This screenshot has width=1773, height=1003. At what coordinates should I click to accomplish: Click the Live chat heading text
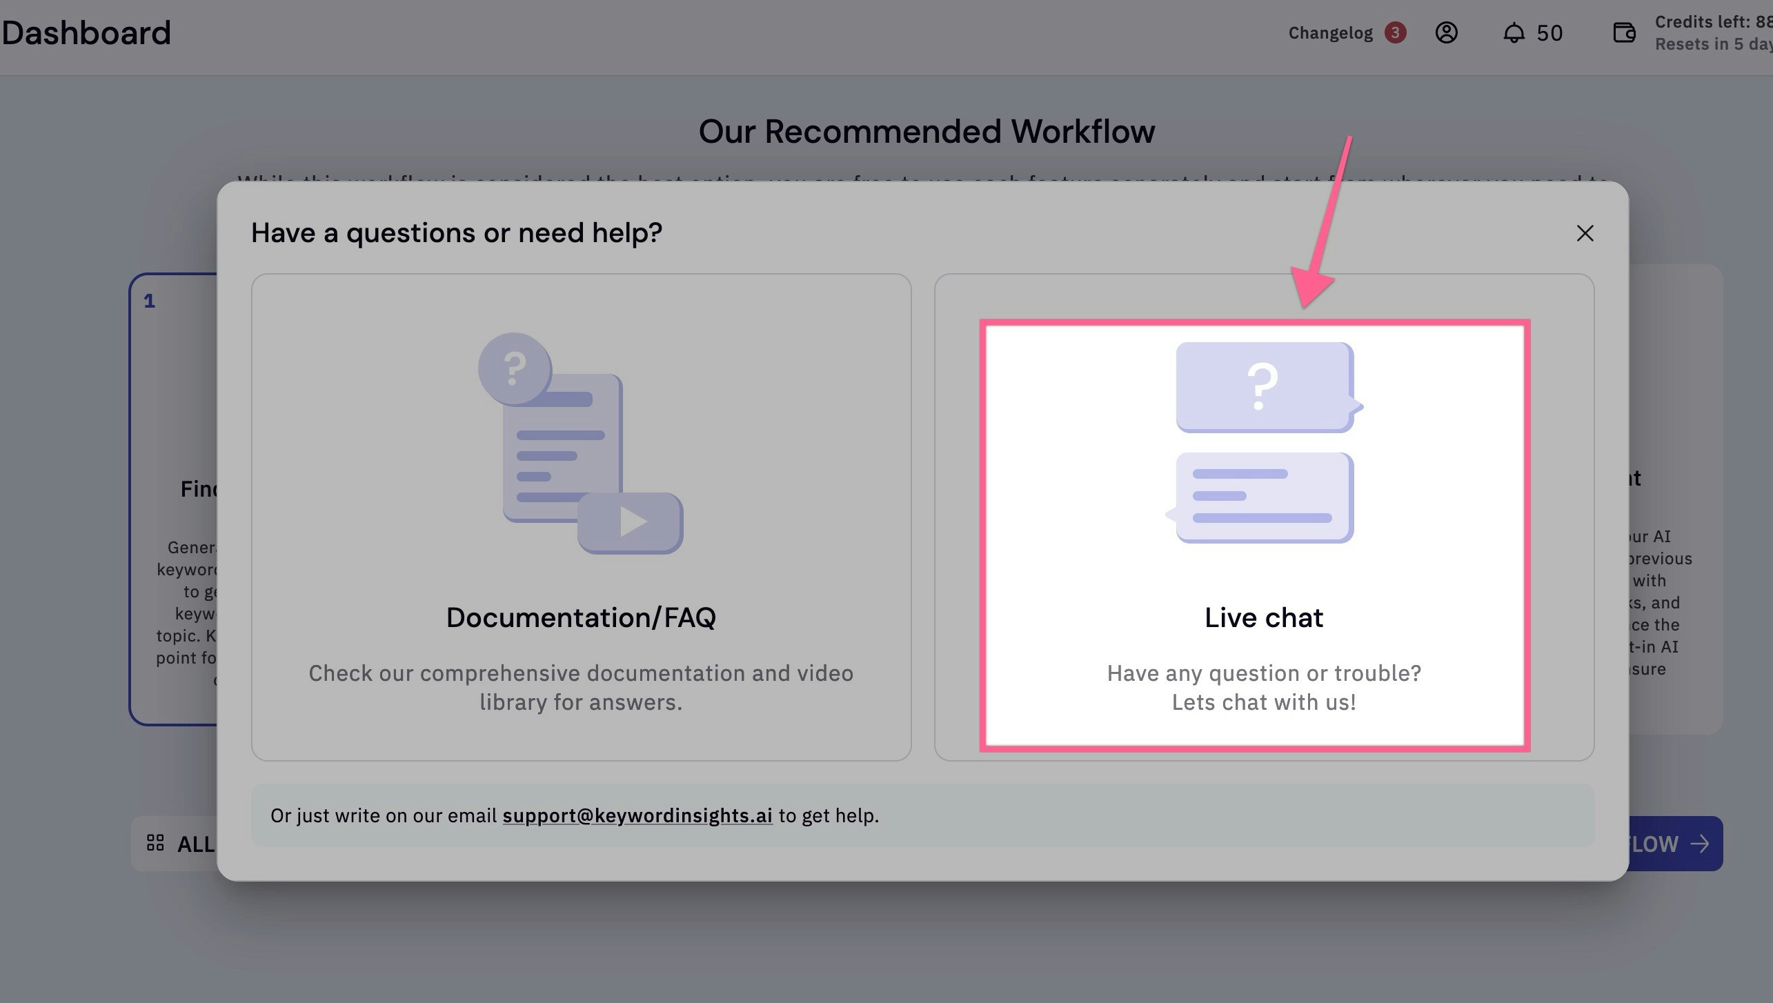click(x=1263, y=617)
